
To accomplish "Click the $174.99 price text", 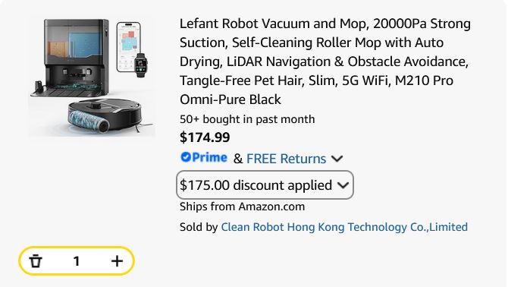I will [x=205, y=137].
